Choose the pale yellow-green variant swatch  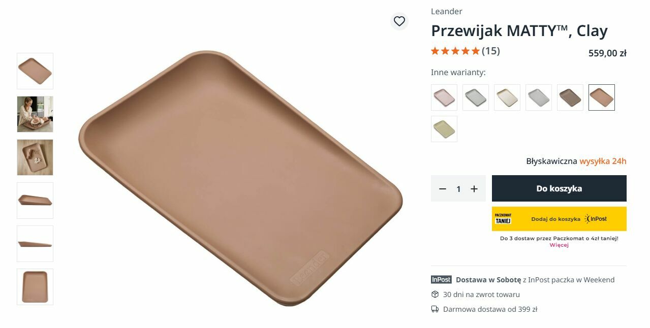(x=444, y=129)
